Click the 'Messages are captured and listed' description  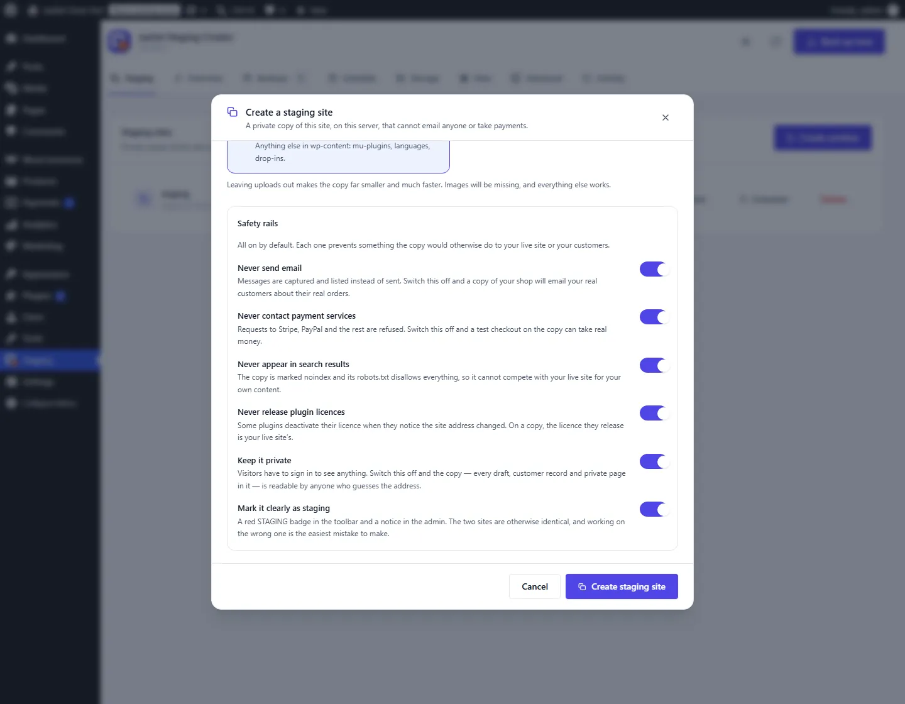point(417,287)
